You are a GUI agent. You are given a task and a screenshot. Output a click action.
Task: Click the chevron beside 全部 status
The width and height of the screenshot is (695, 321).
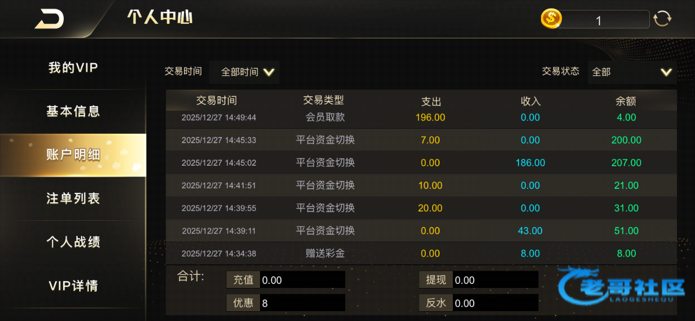tap(666, 72)
